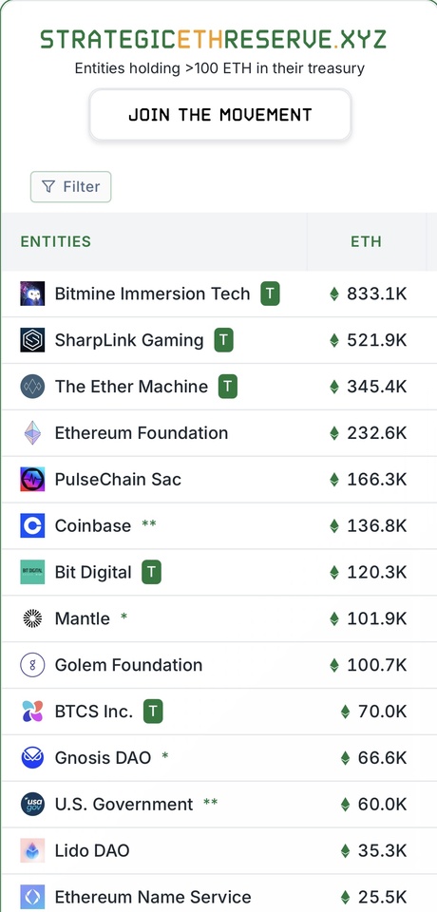Viewport: 437px width, 912px height.
Task: Sort by the ENTITIES column header
Action: pos(56,241)
